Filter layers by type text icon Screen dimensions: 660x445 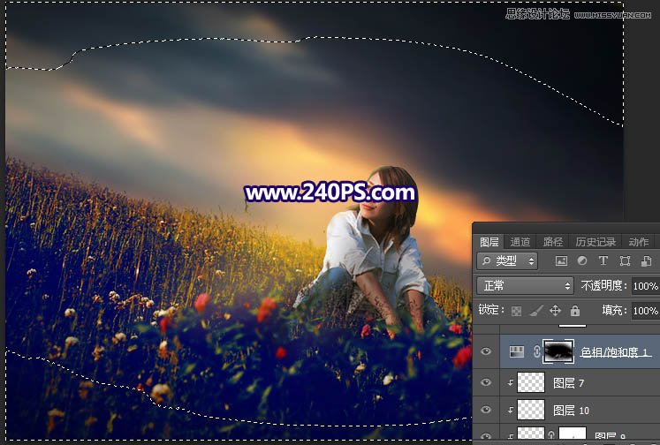[603, 261]
